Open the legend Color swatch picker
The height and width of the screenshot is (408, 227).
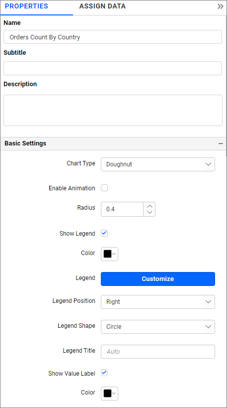pos(109,254)
